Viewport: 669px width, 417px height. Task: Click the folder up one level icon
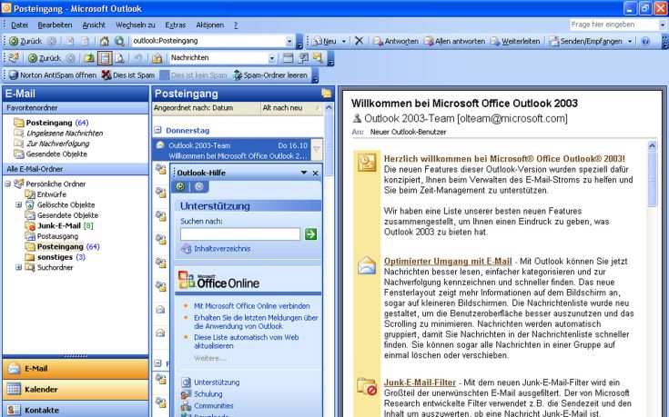(x=89, y=58)
